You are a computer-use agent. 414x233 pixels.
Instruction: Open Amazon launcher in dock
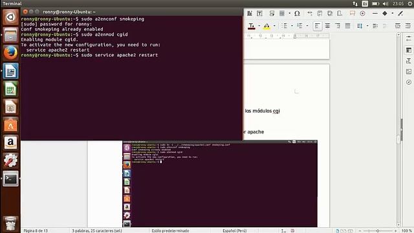10,142
